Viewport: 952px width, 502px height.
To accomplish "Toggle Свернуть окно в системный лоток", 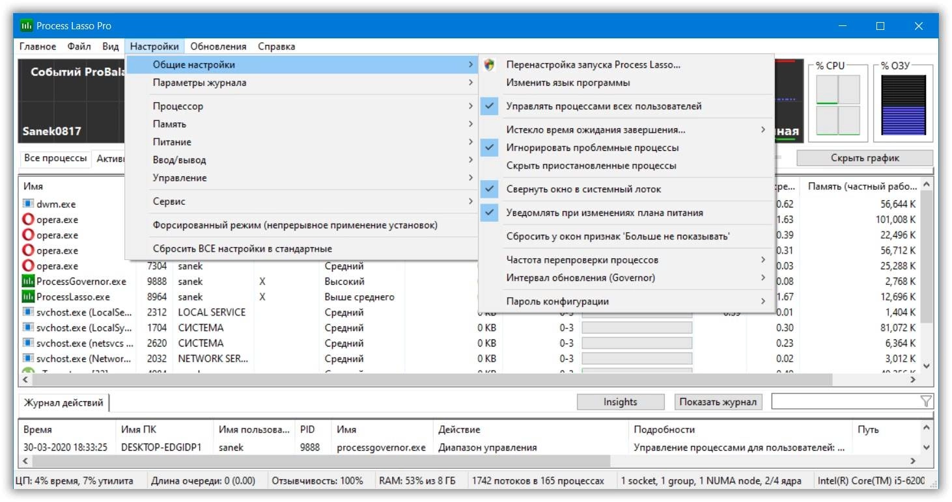I will coord(626,189).
